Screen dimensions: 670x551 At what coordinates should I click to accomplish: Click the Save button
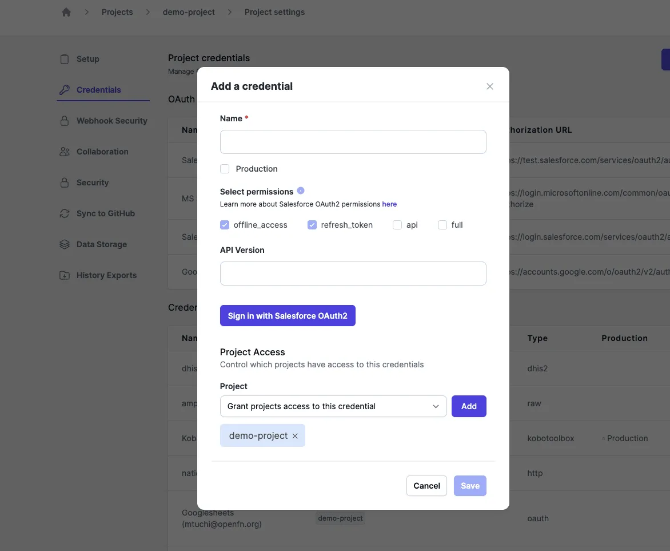coord(470,486)
